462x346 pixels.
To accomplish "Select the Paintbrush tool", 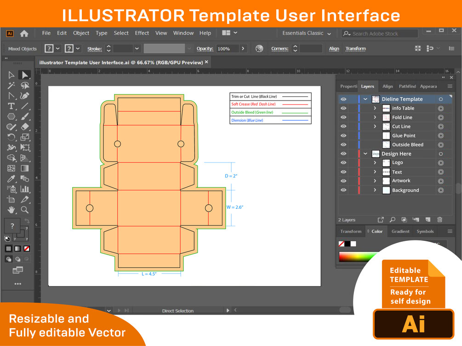I will coord(25,117).
